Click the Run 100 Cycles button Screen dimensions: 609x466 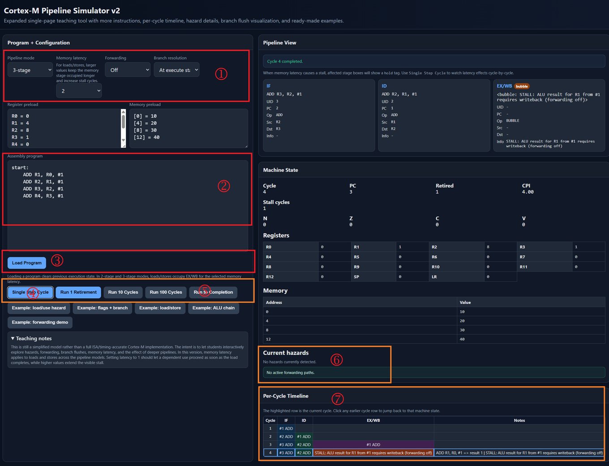point(166,292)
